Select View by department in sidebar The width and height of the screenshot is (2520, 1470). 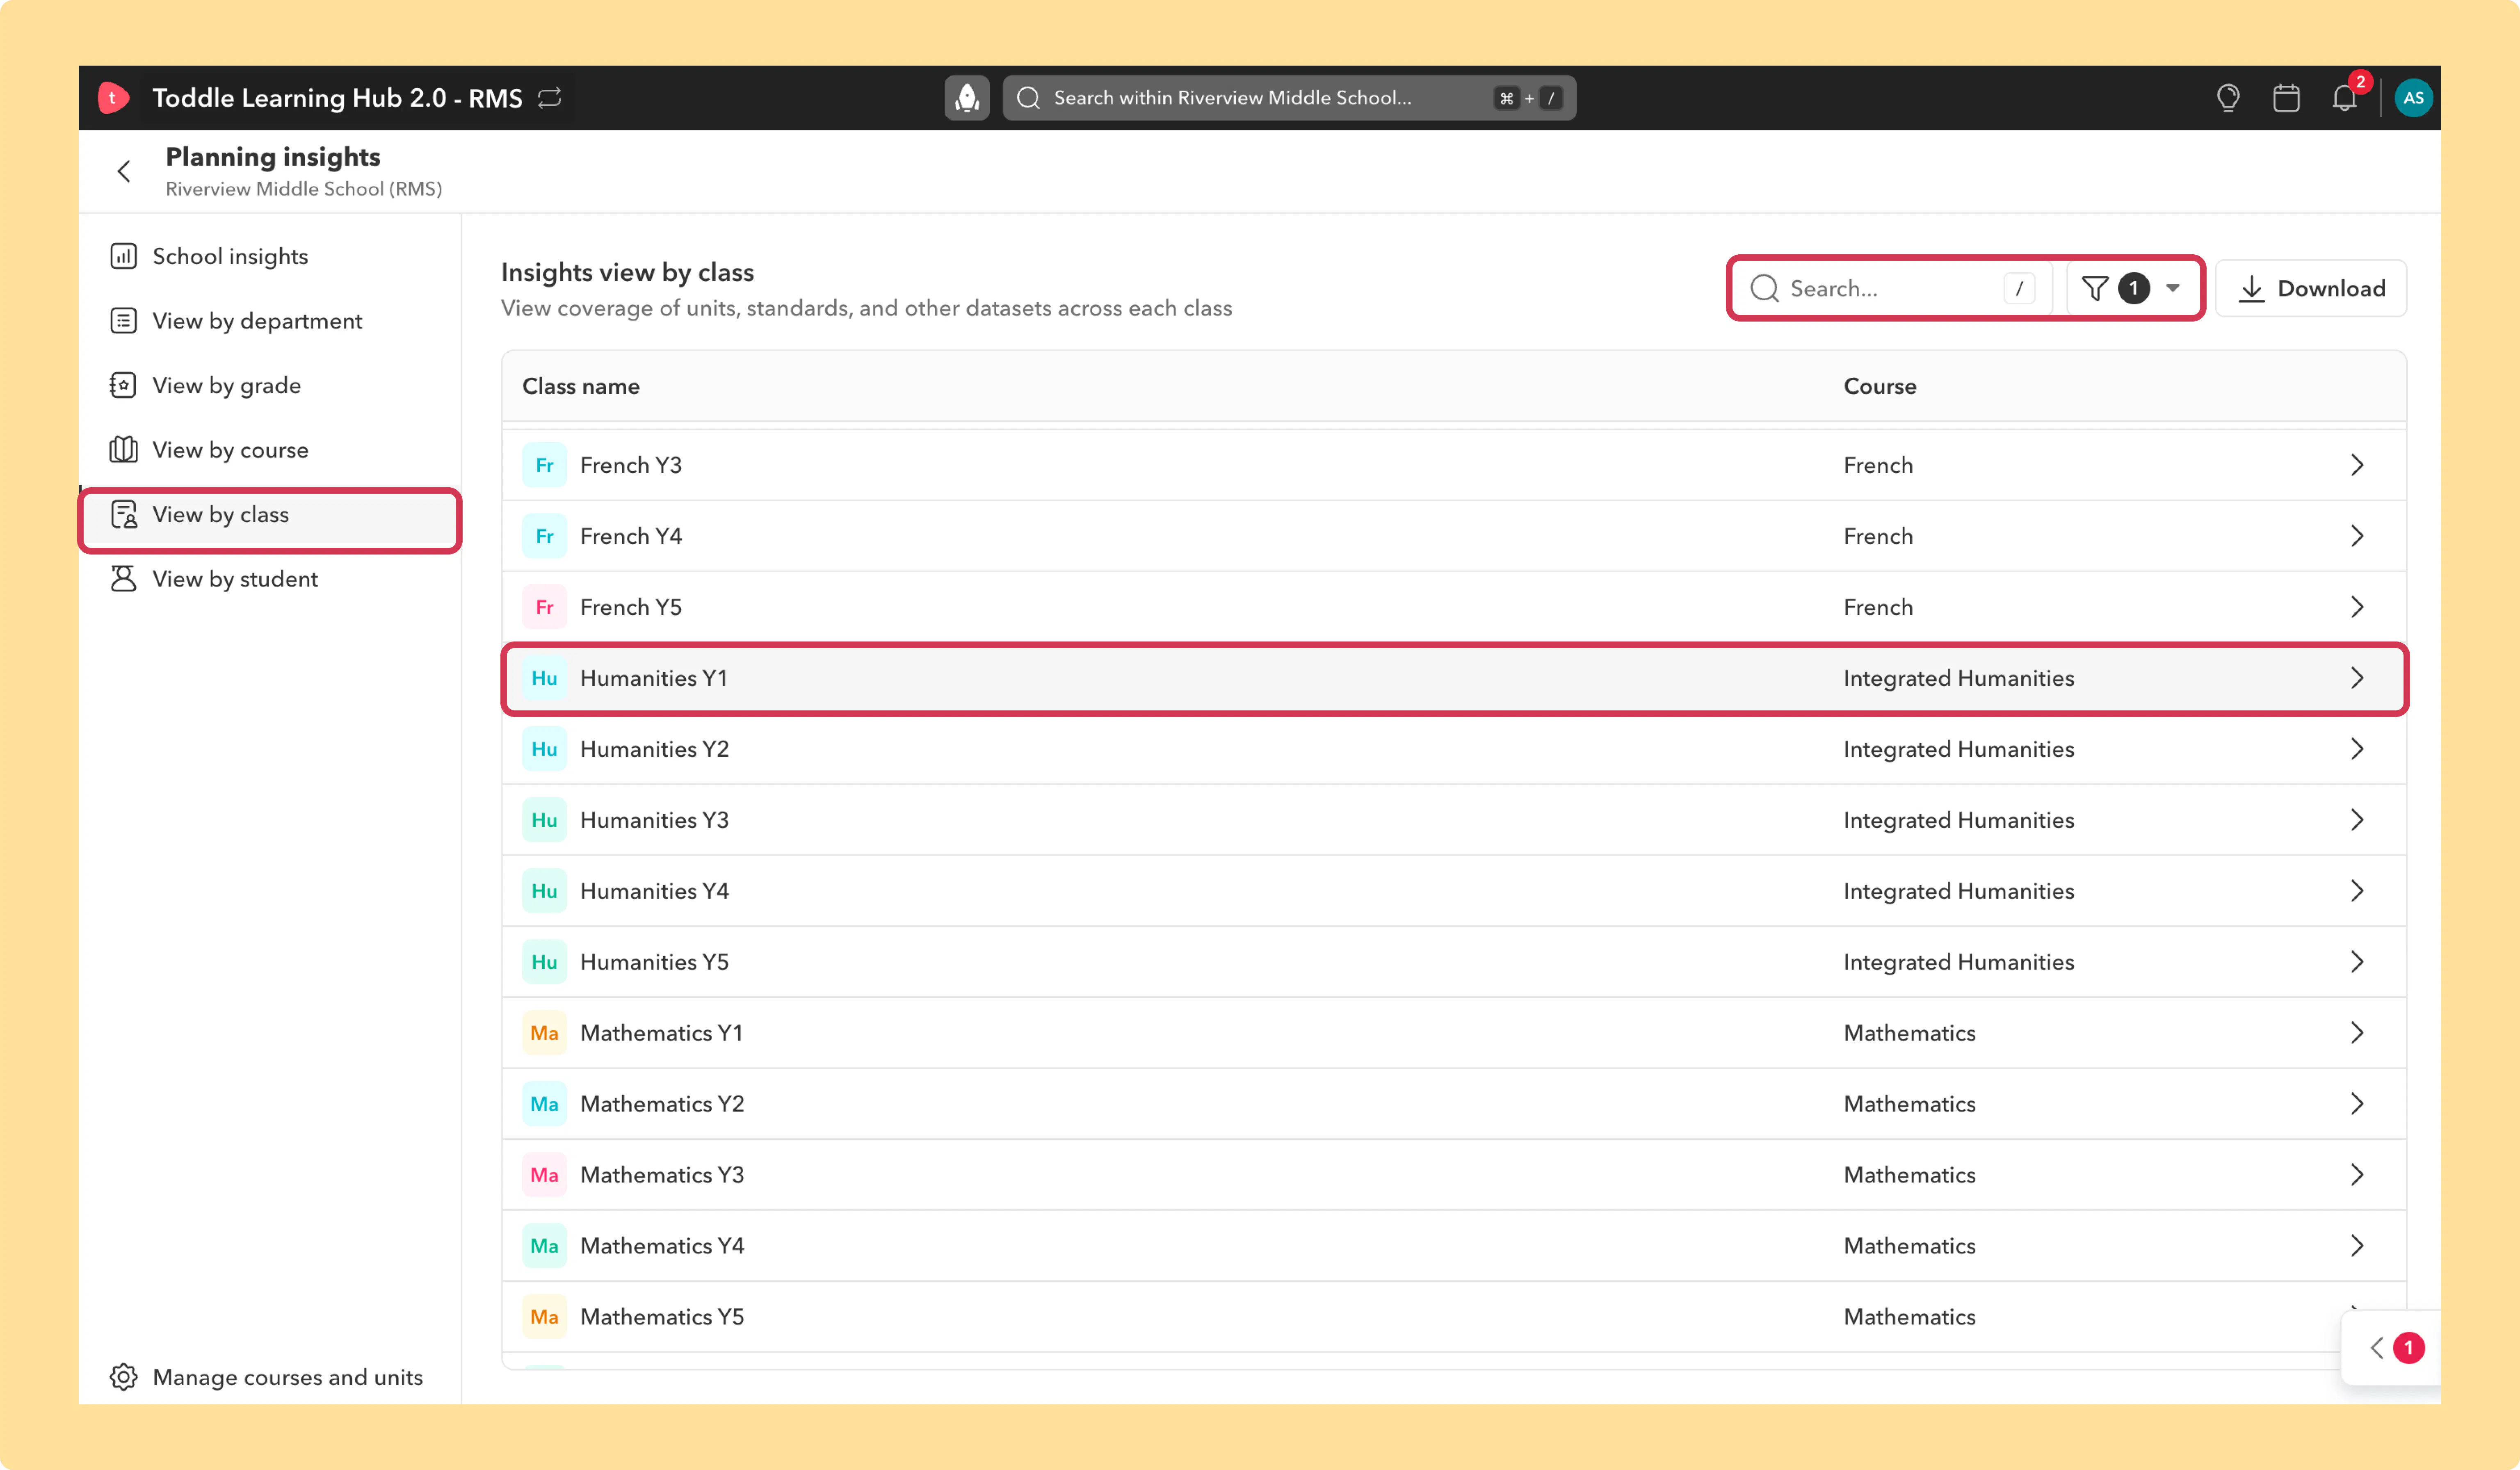pos(257,321)
